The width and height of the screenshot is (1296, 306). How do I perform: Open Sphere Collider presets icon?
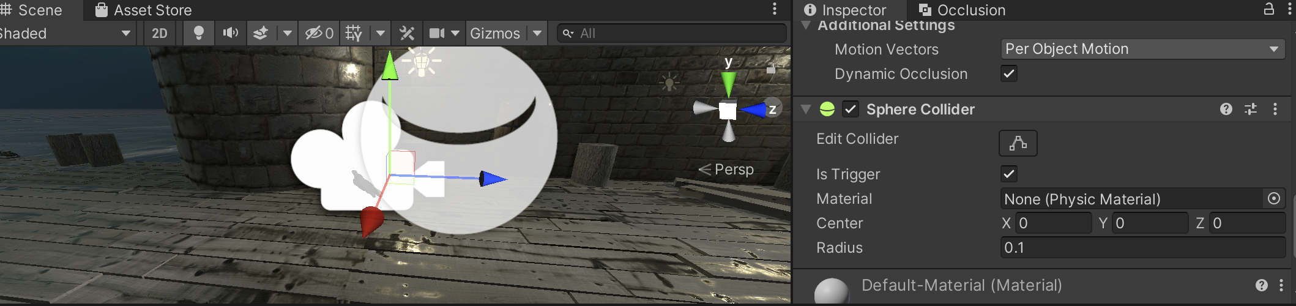pos(1251,109)
